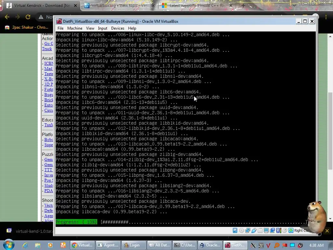This screenshot has height=250, width=333.
Task: Click the red flag Action Center tray icon
Action: click(285, 245)
